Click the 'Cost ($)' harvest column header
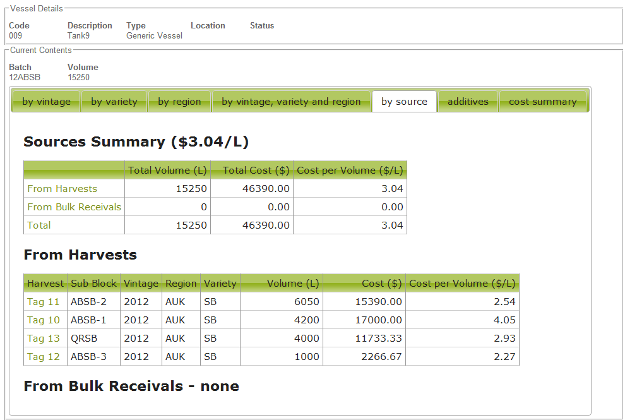The height and width of the screenshot is (420, 625). [364, 283]
